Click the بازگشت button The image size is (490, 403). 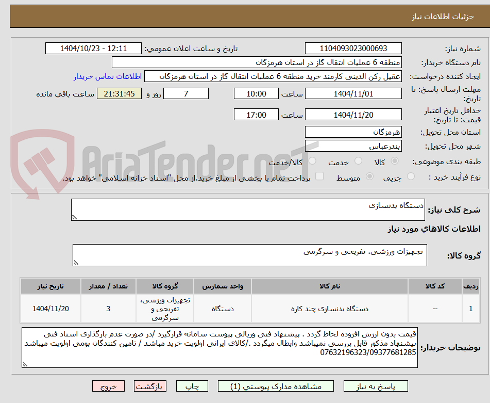(150, 385)
